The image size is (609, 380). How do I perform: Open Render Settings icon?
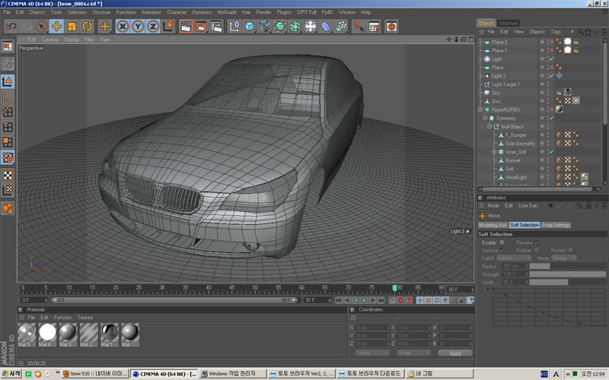(216, 27)
